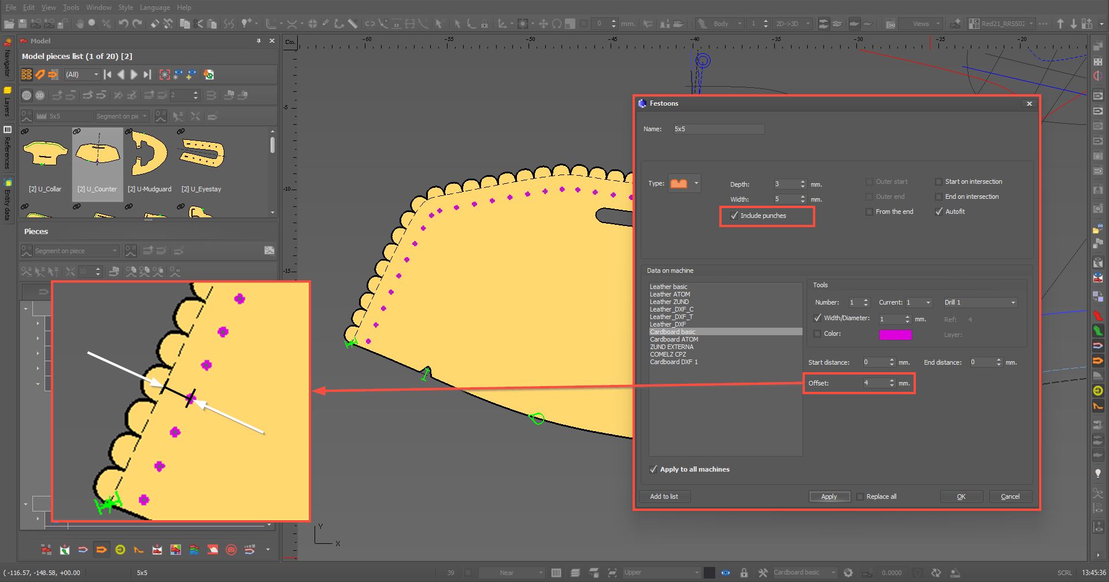Click the Save disk icon
Viewport: 1109px width, 582px height.
[23, 24]
